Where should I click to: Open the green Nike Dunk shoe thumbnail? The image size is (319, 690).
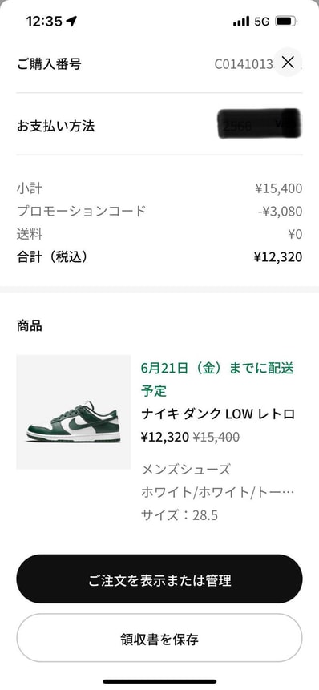point(74,412)
